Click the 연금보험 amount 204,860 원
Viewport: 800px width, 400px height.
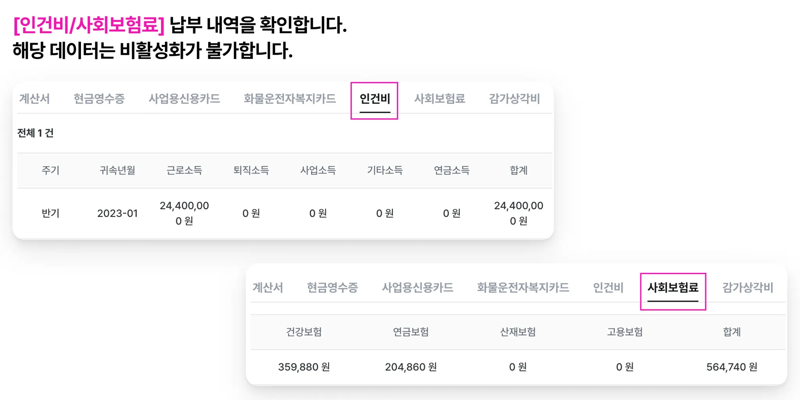(x=411, y=367)
